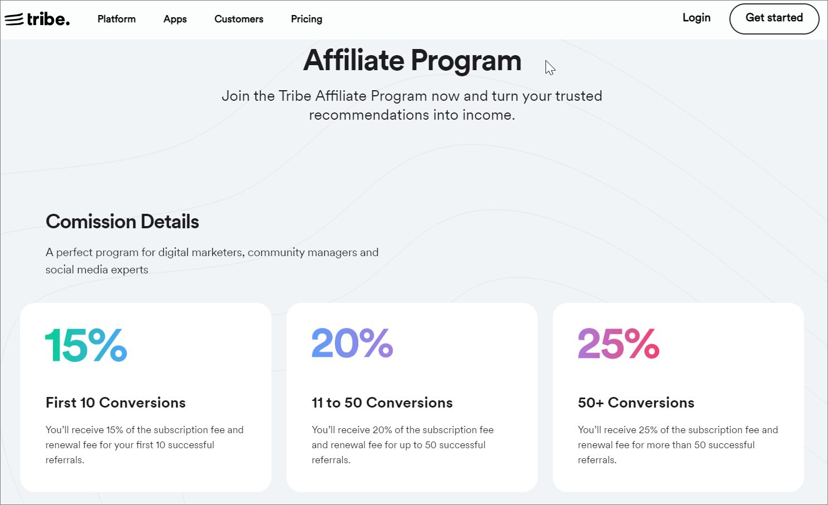Image resolution: width=828 pixels, height=505 pixels.
Task: Open the Pricing page
Action: click(x=306, y=19)
